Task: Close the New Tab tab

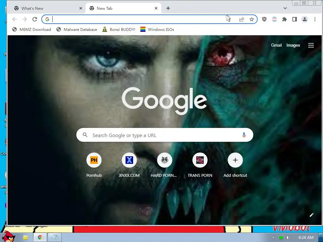Action: pos(156,8)
